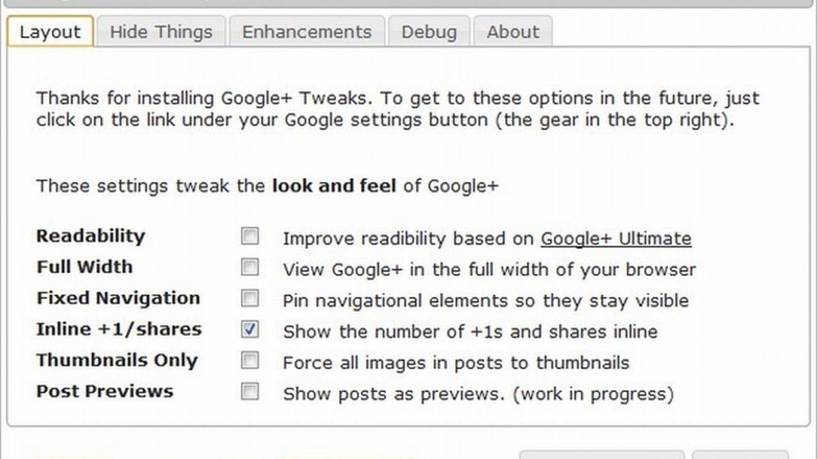Click the bold Post Previews label

(105, 391)
